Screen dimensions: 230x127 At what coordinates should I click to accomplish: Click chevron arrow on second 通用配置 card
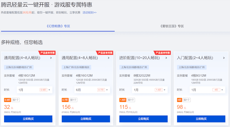(x=109, y=58)
